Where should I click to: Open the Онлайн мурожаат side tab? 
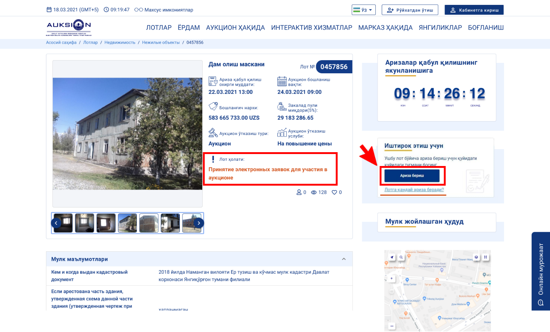click(541, 271)
